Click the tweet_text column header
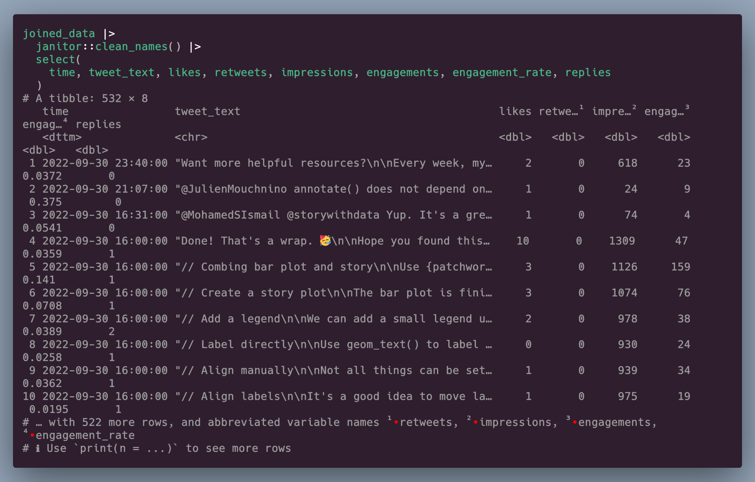Viewport: 755px width, 482px height. coord(207,111)
